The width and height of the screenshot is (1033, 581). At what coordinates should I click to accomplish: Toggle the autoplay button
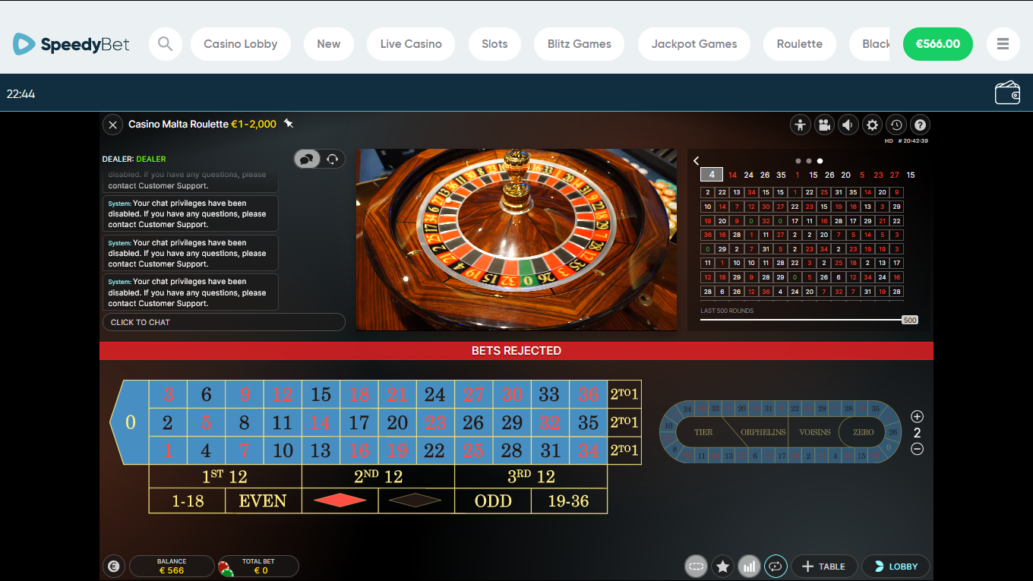point(776,567)
